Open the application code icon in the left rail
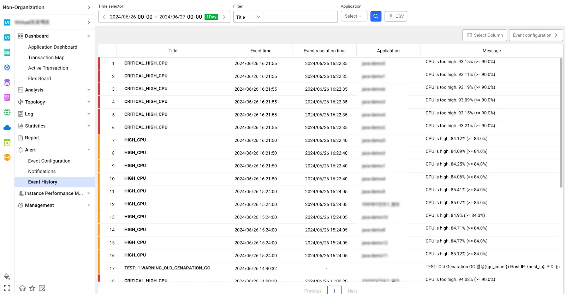This screenshot has height=294, width=565. tap(7, 37)
